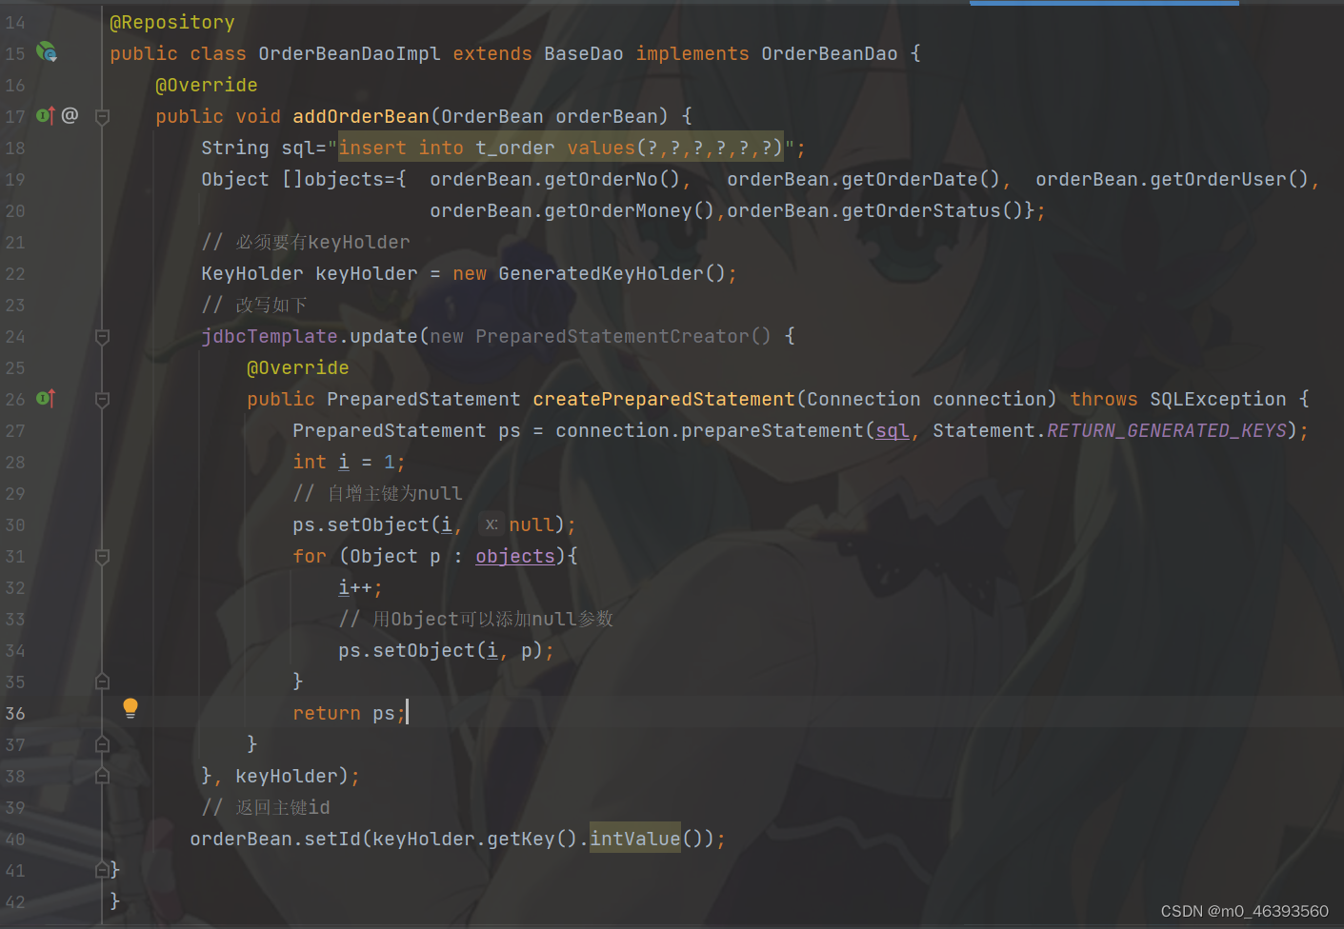Collapse the for loop fold marker at line 31
The height and width of the screenshot is (929, 1344).
click(x=102, y=557)
